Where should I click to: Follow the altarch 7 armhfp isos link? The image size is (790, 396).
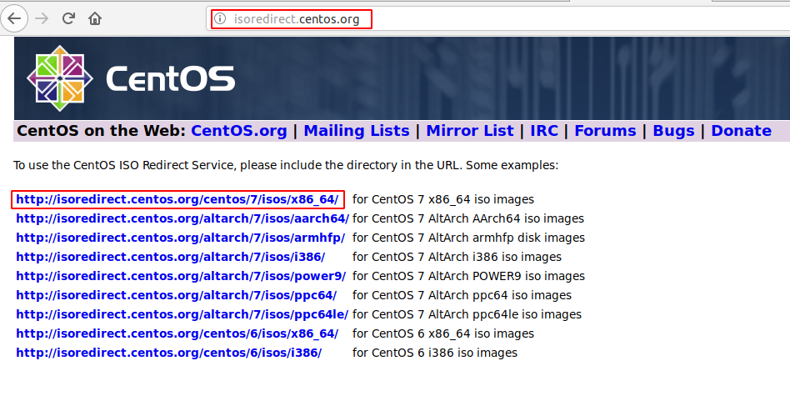[x=180, y=238]
